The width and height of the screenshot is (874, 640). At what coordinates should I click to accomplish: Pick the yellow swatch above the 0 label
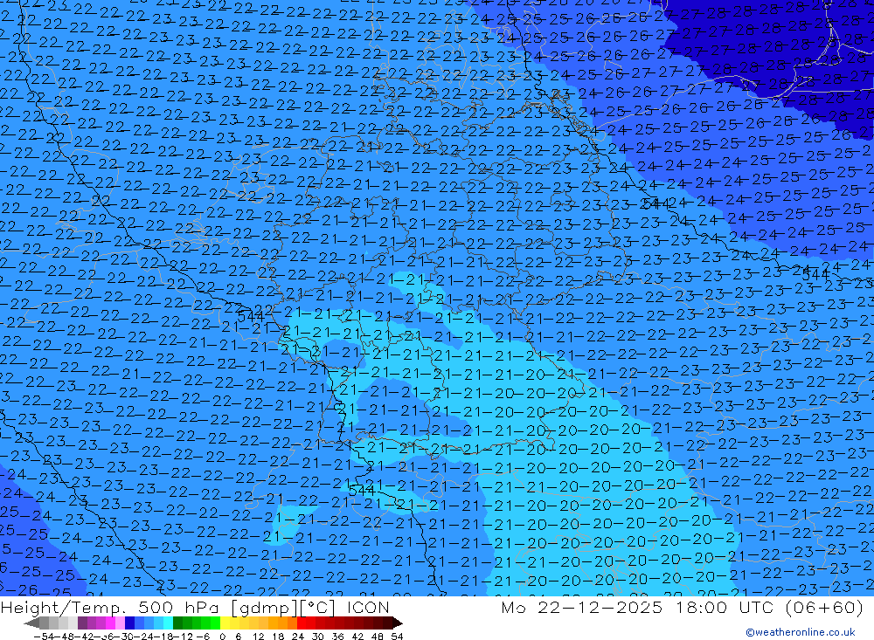tap(225, 623)
